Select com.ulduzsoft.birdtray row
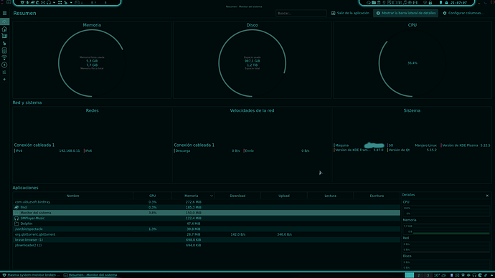 [207, 202]
